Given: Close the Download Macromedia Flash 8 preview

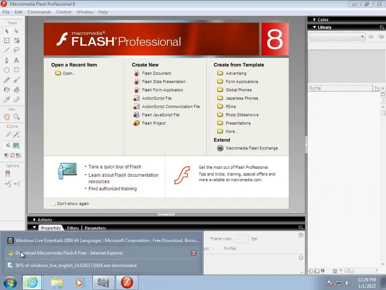Looking at the screenshot, I should (194, 253).
